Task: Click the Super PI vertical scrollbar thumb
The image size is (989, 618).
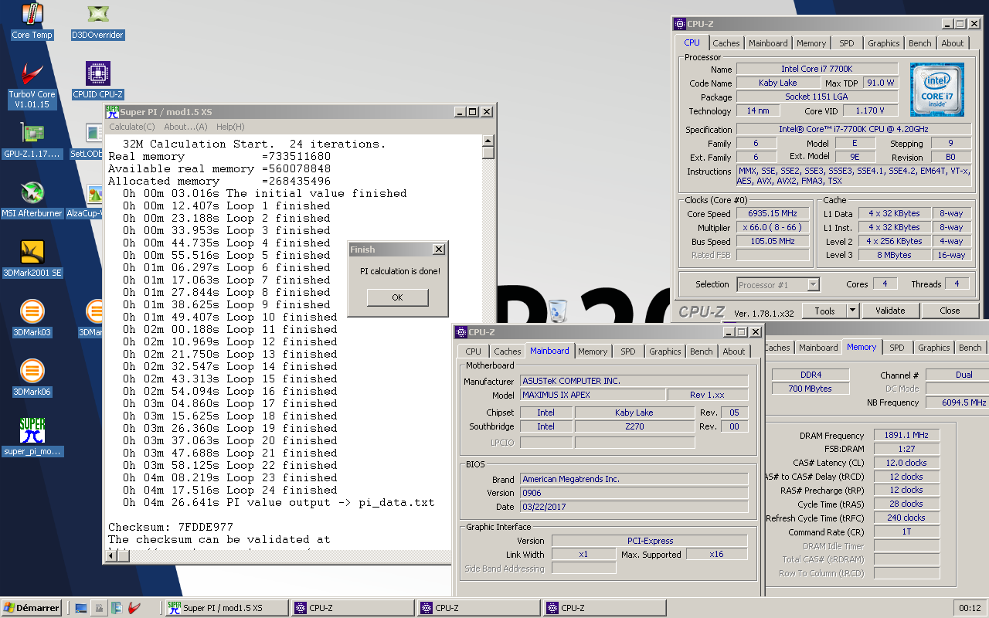Action: coord(488,152)
